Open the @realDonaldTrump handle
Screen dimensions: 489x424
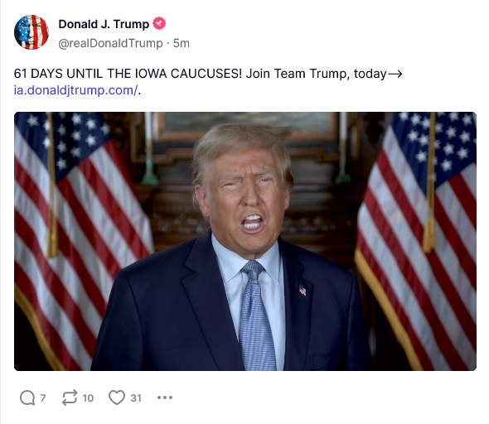(x=110, y=43)
